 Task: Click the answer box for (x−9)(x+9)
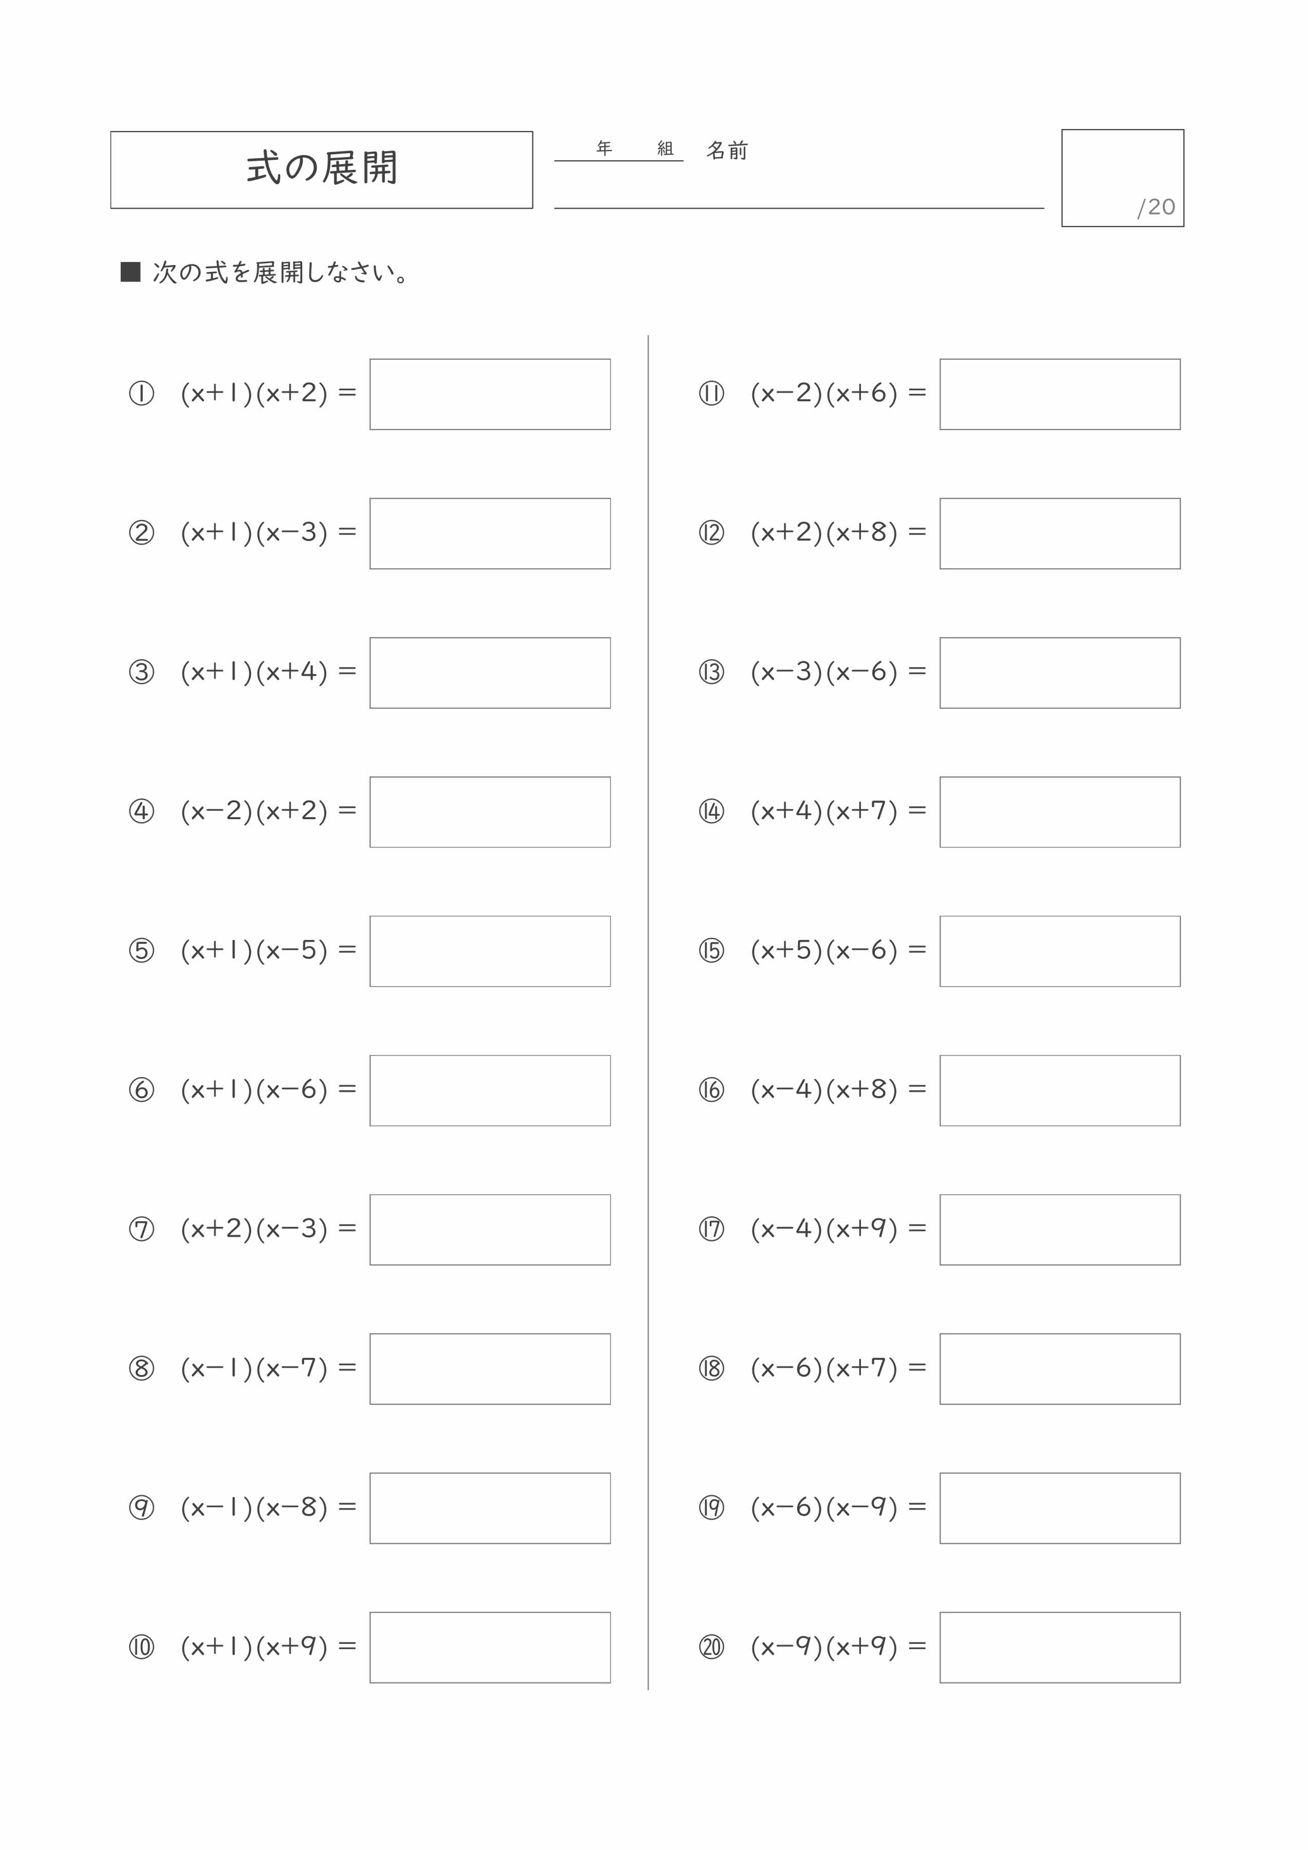tap(1060, 1648)
